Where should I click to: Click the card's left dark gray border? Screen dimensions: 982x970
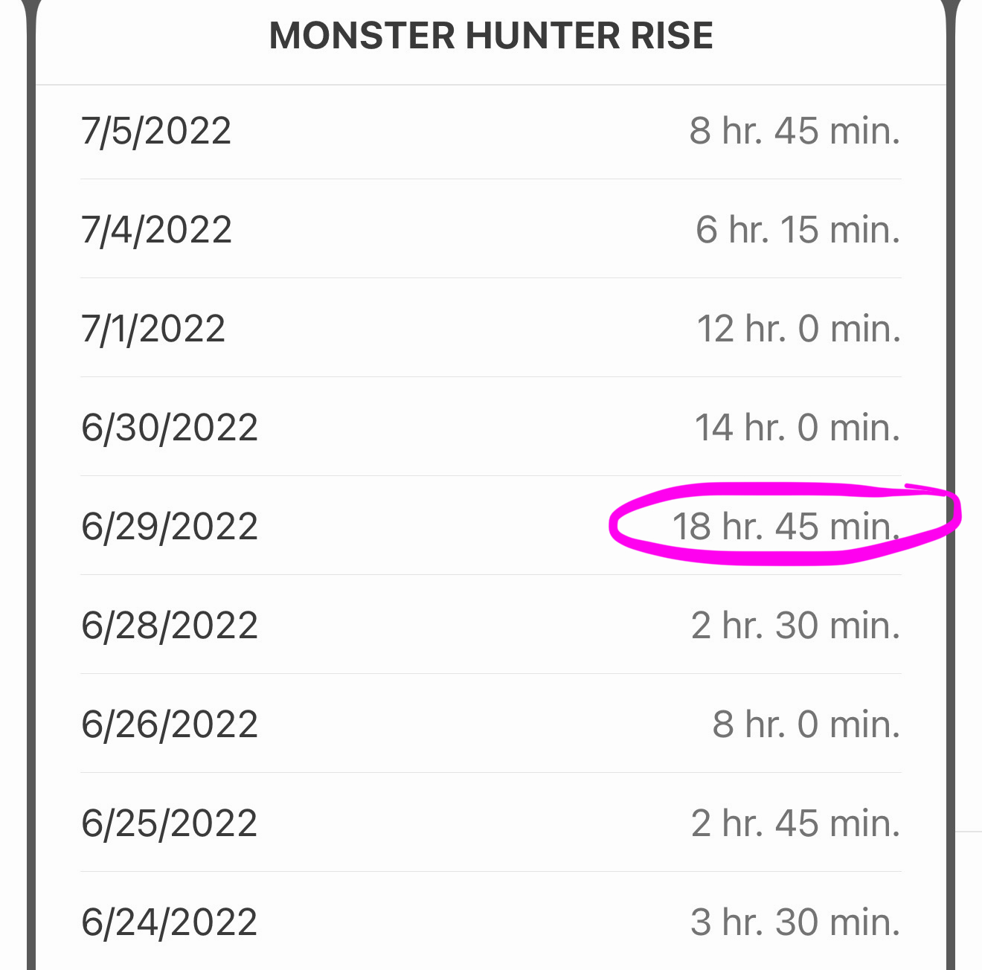tap(31, 485)
